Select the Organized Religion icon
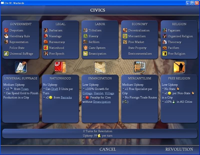This screenshot has width=200, height=155. click(164, 36)
